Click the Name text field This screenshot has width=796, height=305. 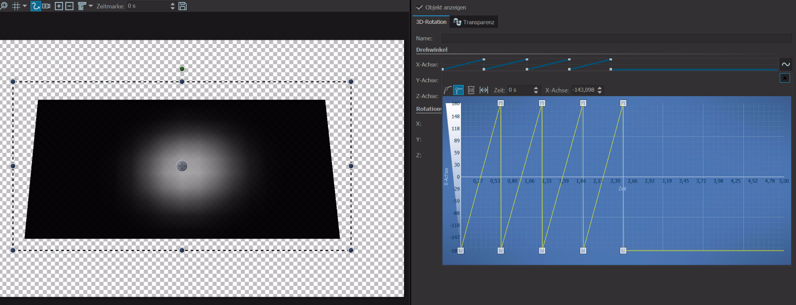(x=616, y=39)
